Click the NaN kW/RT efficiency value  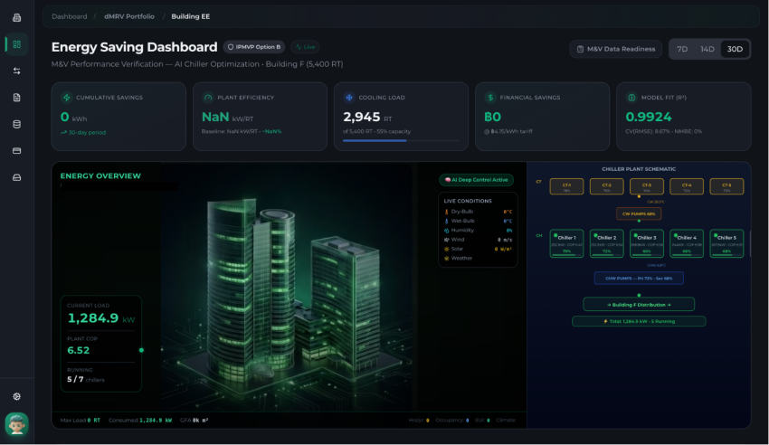coord(228,118)
